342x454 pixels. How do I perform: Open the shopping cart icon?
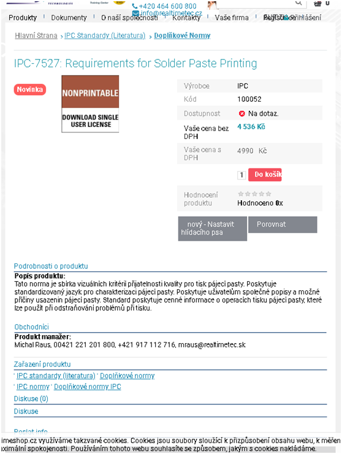coord(317,4)
